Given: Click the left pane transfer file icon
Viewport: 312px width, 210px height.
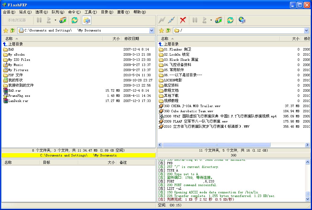Looking at the screenshot, I should [63, 20].
